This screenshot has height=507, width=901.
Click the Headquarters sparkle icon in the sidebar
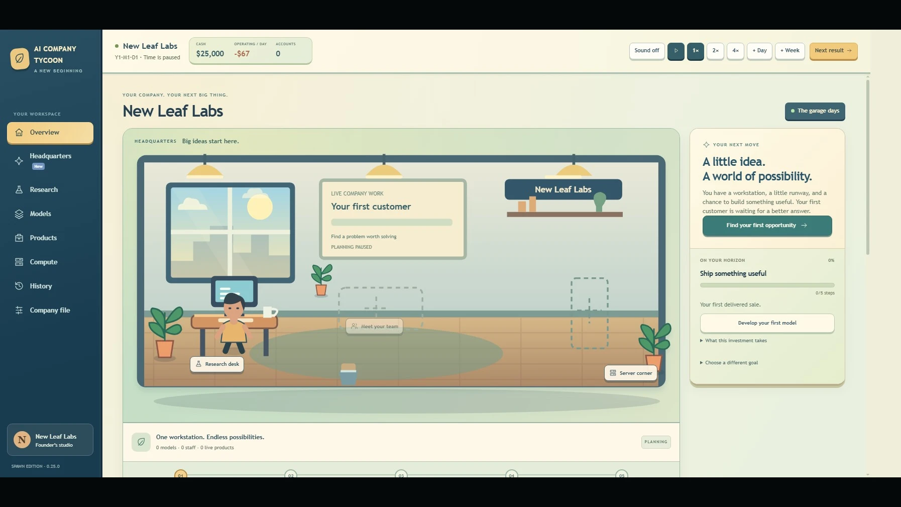[19, 161]
